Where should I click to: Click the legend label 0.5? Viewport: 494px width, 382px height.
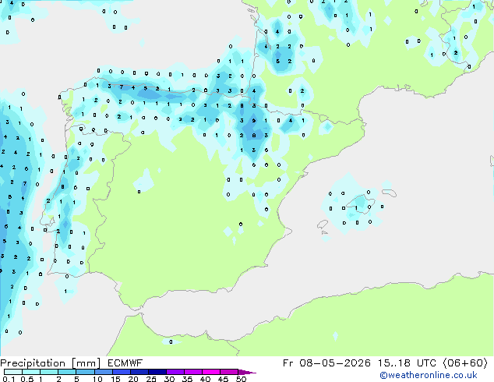[x=27, y=379]
